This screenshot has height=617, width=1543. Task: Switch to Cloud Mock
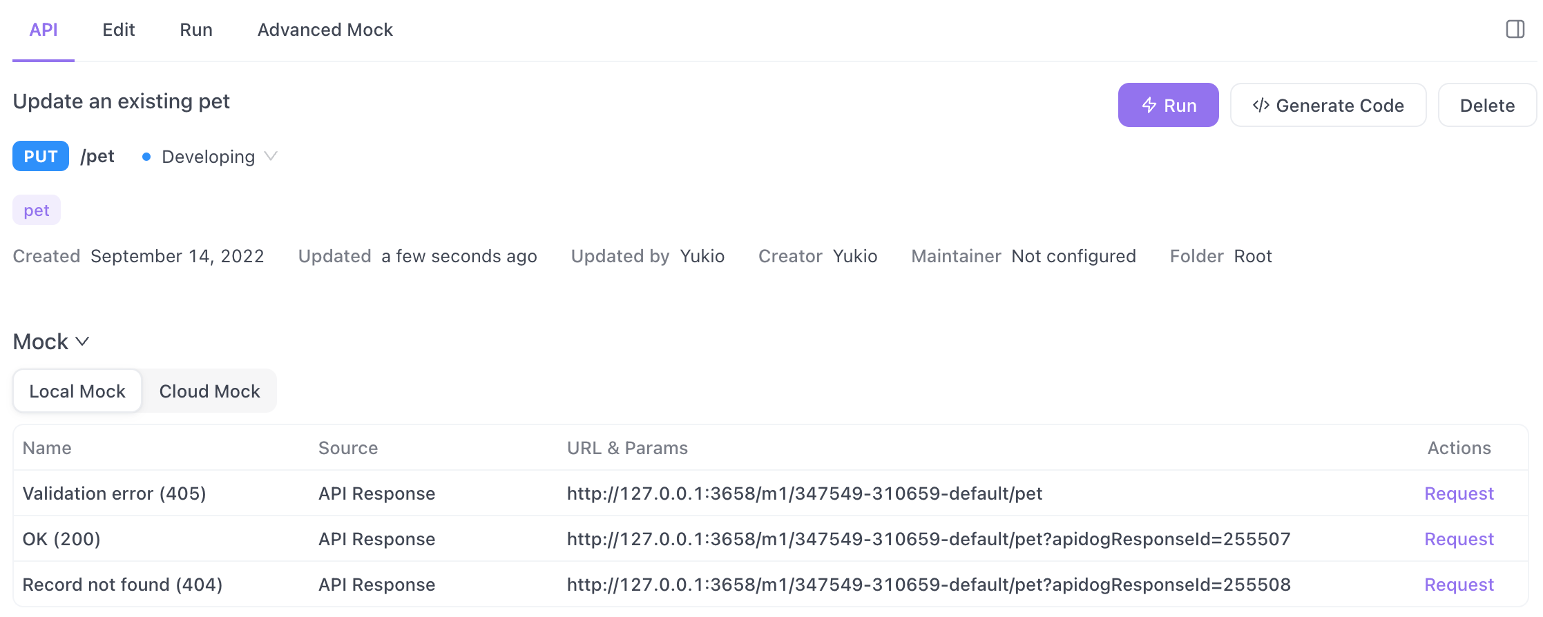coord(209,391)
